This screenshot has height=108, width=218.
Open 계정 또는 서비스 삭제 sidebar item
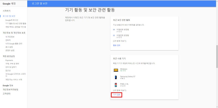click(x=14, y=80)
